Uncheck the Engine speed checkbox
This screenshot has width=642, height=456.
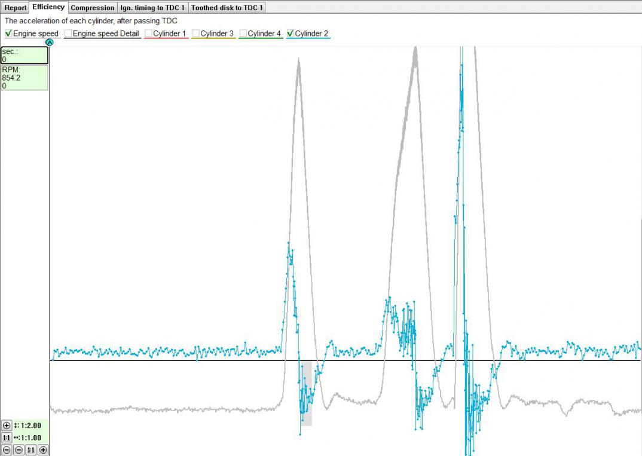8,33
